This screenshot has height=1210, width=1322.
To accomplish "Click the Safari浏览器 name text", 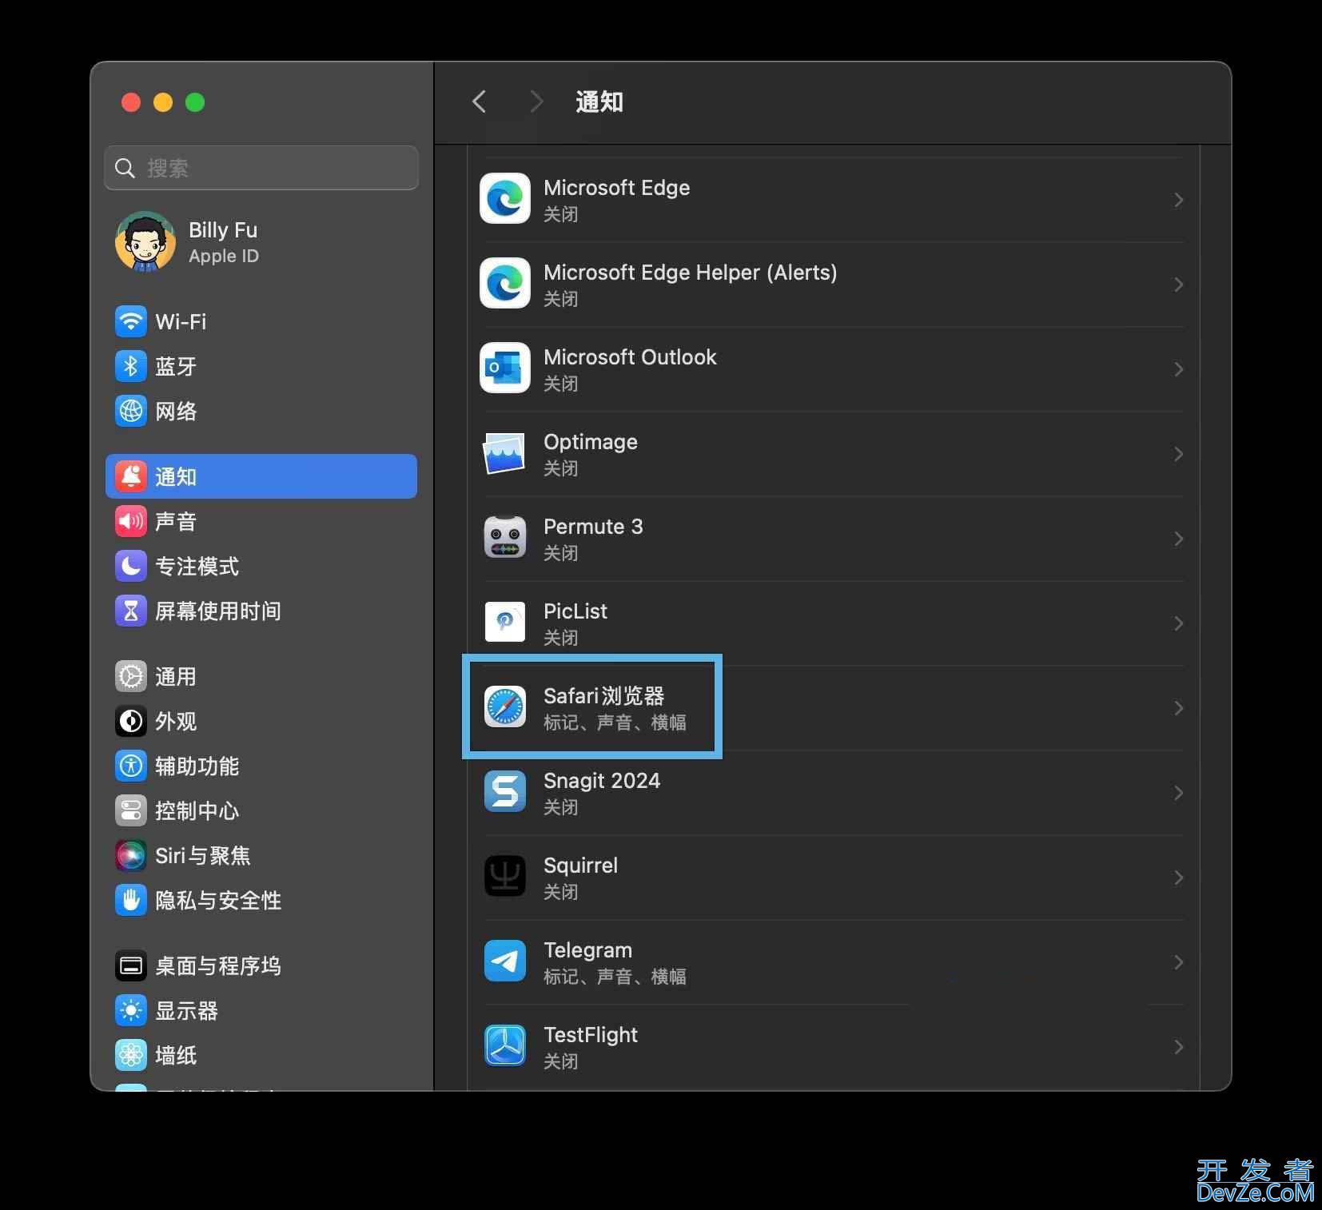I will [x=604, y=695].
